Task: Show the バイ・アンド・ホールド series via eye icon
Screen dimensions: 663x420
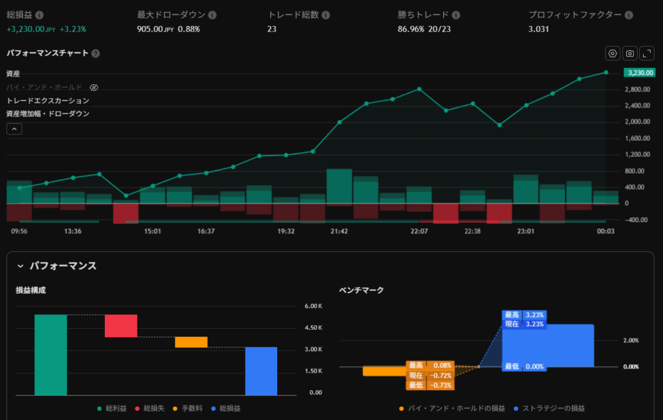Action: coord(93,87)
